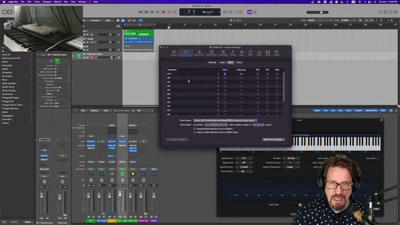The width and height of the screenshot is (400, 225).
Task: Open mixer Options menu
Action: [x=94, y=111]
